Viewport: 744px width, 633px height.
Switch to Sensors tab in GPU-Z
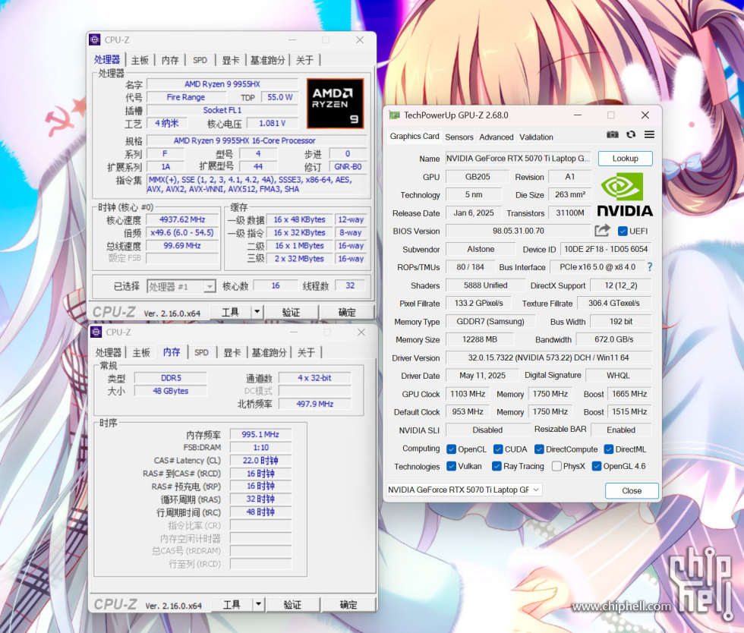pyautogui.click(x=459, y=137)
